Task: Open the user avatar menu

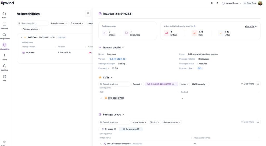Action: pyautogui.click(x=260, y=3)
